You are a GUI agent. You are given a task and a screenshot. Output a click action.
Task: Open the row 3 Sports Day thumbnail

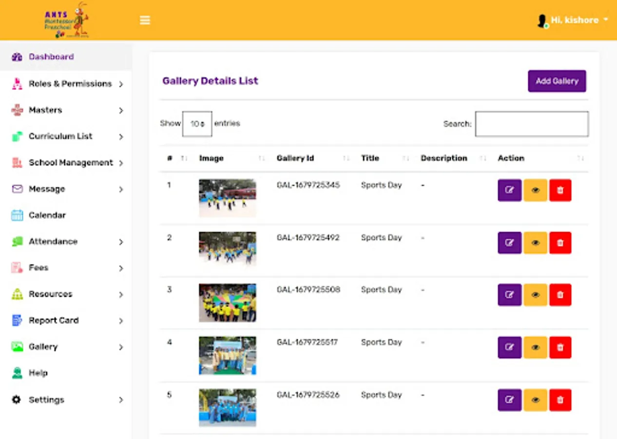coord(227,303)
